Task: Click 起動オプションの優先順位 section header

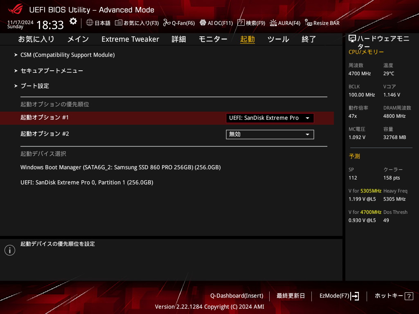Action: (55, 104)
